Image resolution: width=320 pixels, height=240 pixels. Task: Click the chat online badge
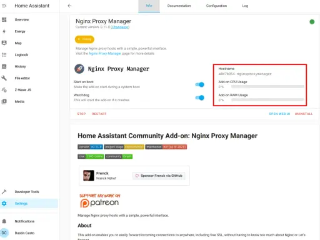click(x=91, y=156)
